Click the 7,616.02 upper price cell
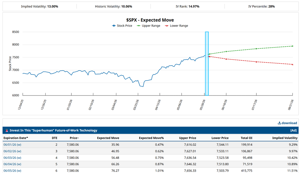The image size is (301, 173). [190, 145]
